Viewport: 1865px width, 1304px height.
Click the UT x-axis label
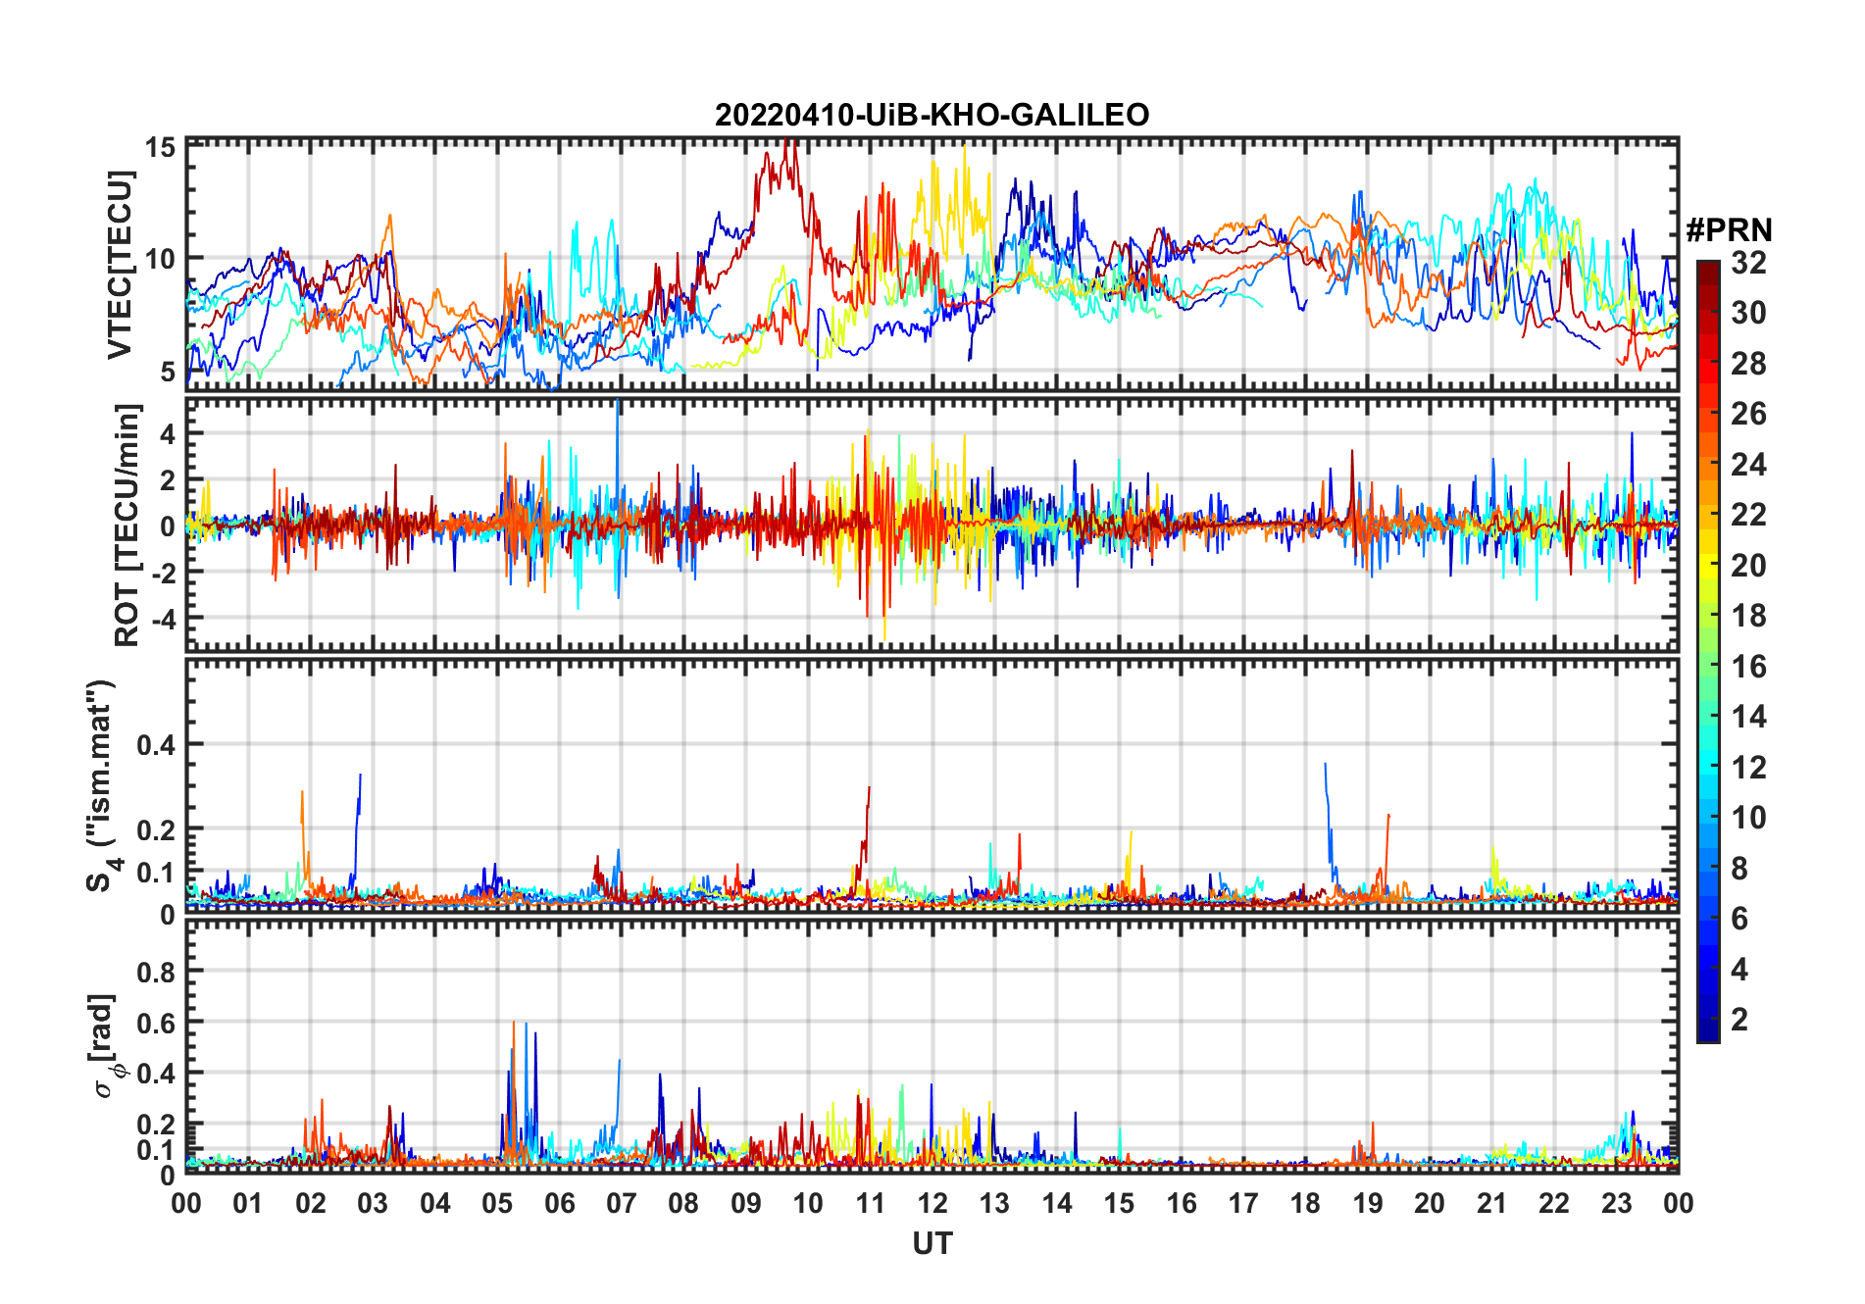[x=932, y=1243]
